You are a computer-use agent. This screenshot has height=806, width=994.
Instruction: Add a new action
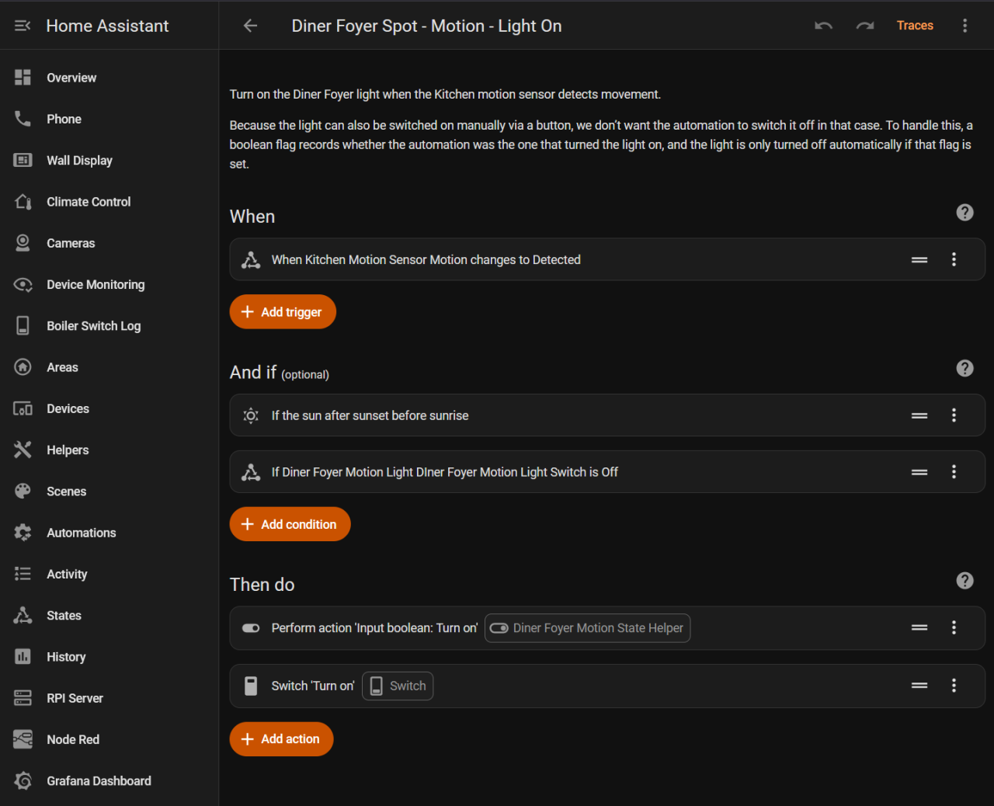(x=281, y=739)
